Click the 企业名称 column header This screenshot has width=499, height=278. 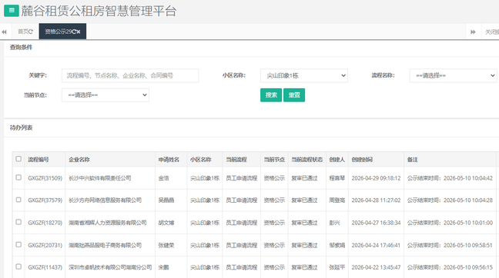79,159
